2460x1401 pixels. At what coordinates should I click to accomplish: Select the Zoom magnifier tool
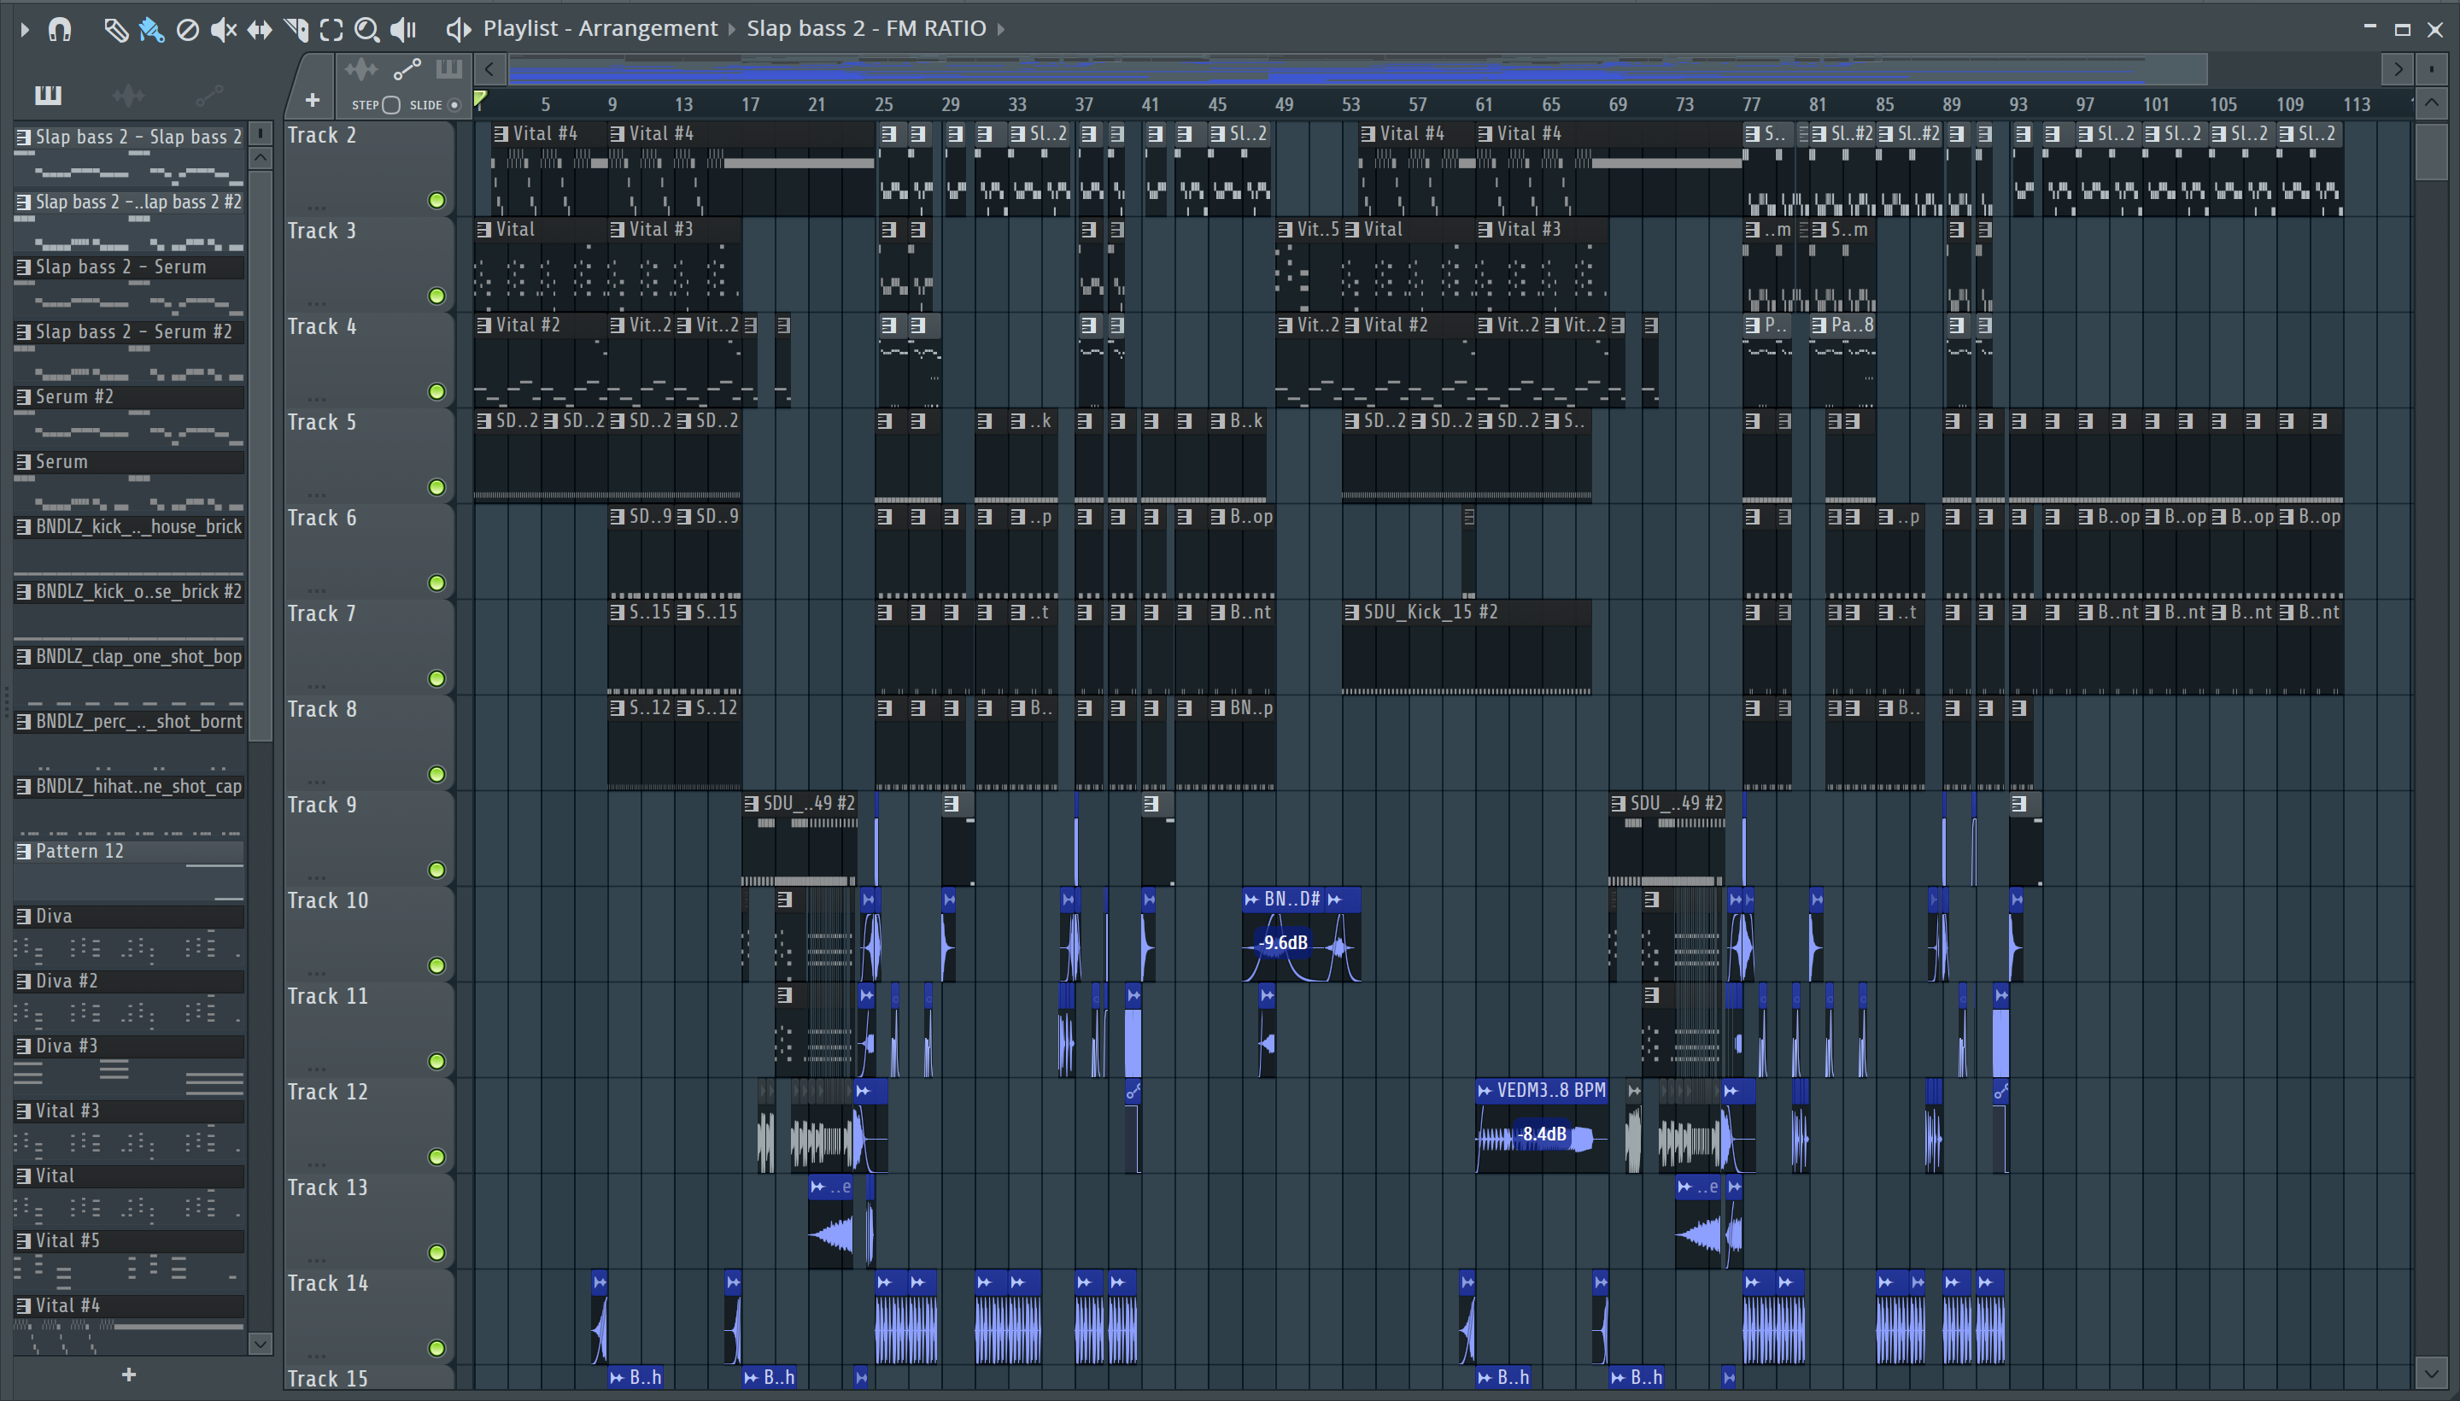coord(366,30)
